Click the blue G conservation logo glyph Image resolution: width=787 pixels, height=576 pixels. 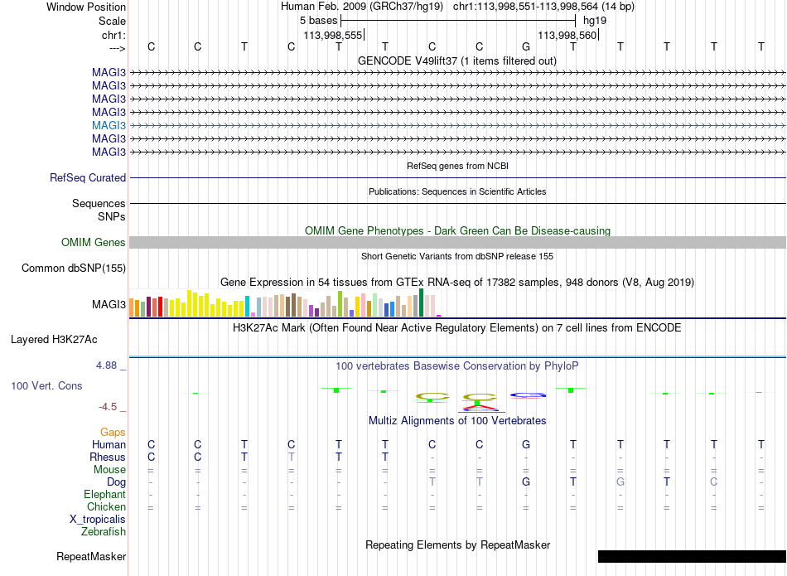tap(528, 395)
